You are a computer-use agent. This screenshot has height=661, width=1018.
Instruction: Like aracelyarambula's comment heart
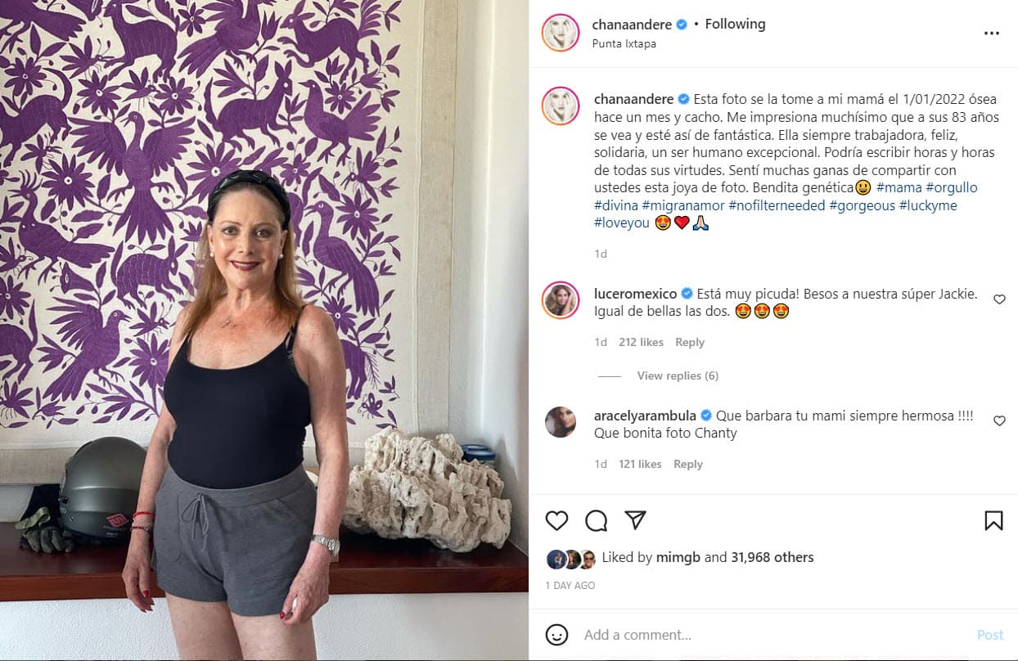point(999,420)
